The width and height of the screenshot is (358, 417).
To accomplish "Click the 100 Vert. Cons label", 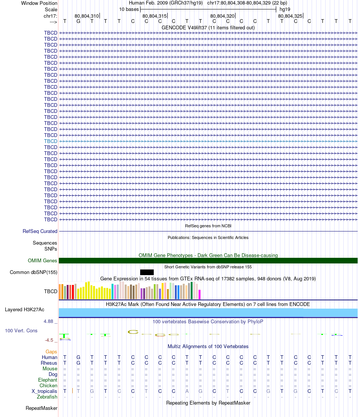I will coord(21,330).
